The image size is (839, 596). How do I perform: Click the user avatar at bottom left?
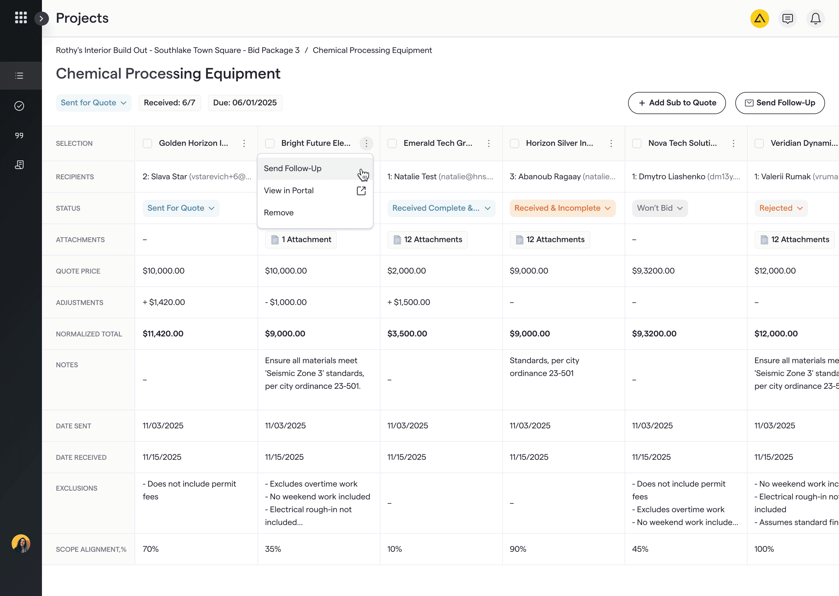[21, 544]
